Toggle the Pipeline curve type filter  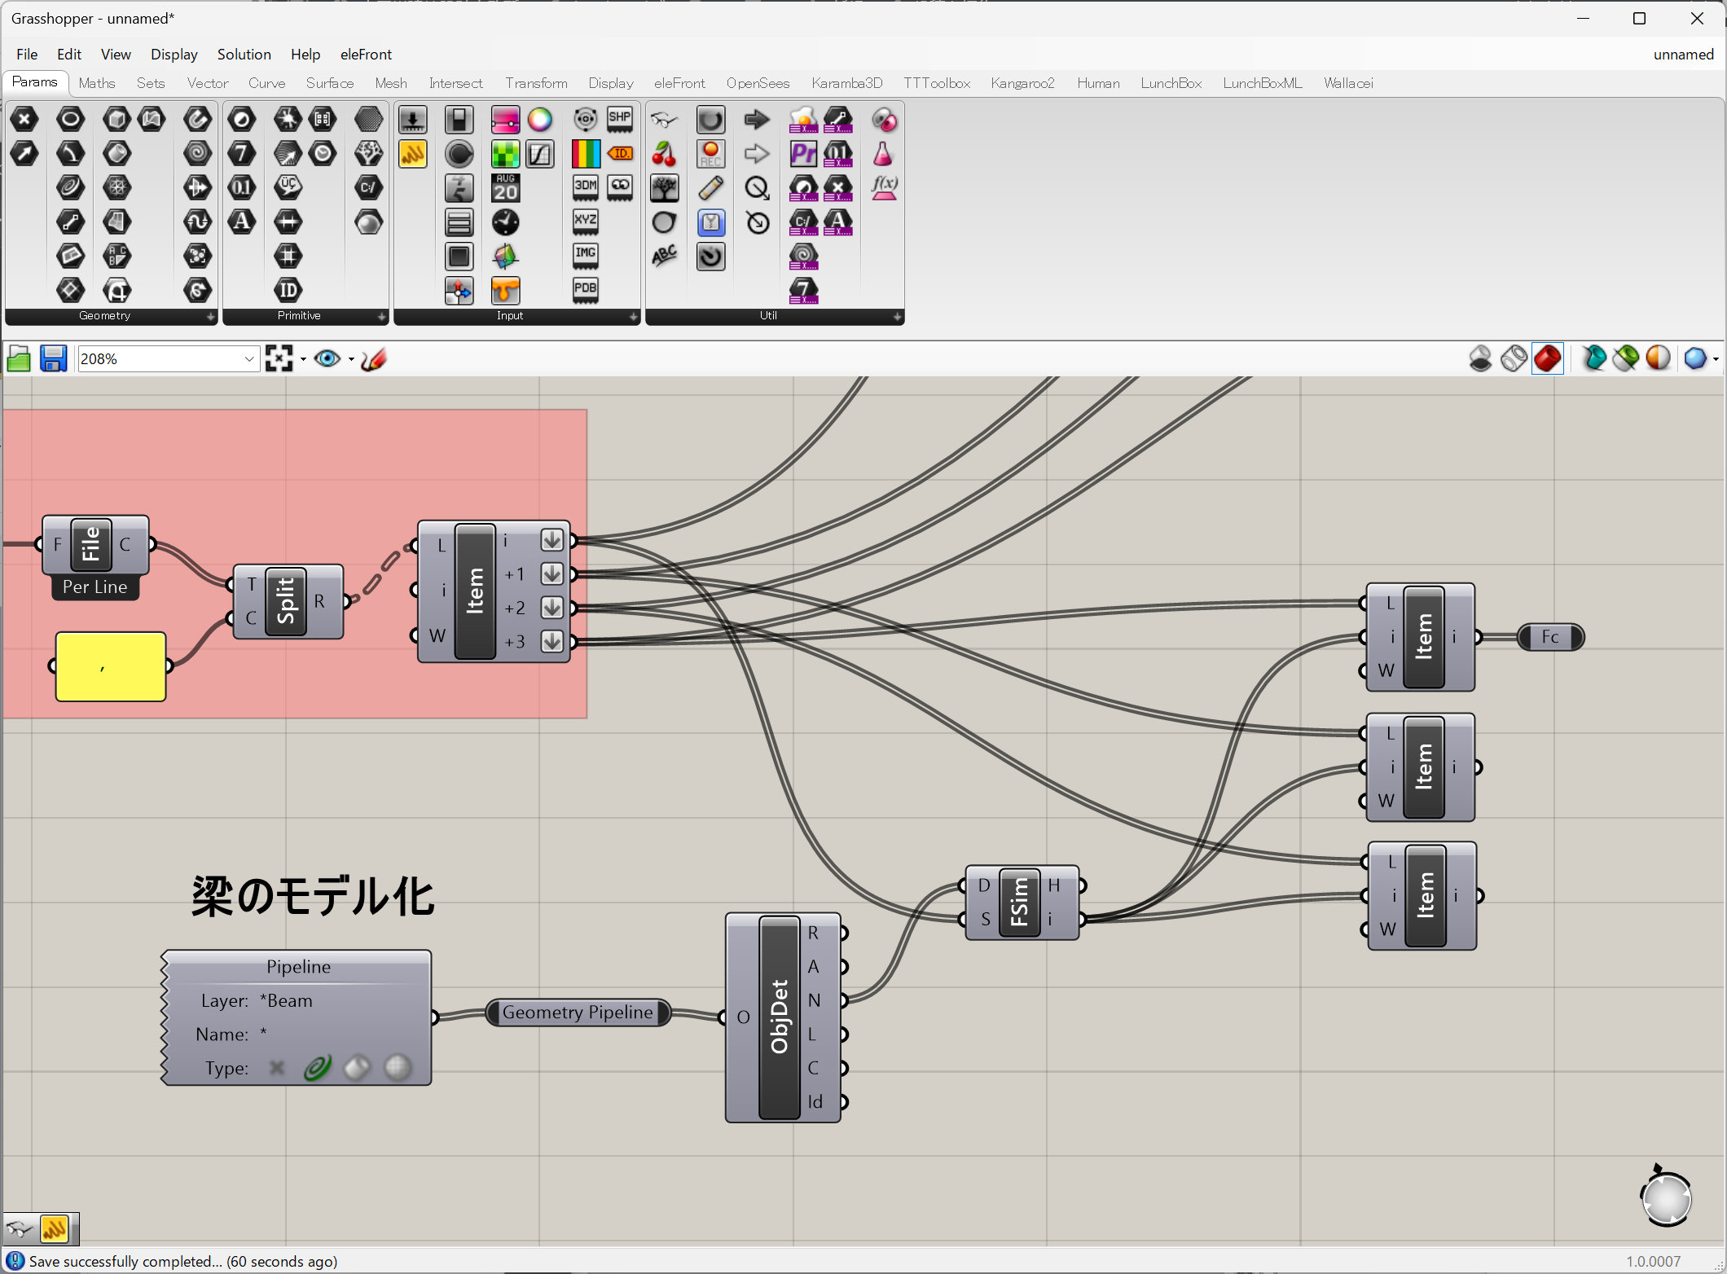(318, 1068)
